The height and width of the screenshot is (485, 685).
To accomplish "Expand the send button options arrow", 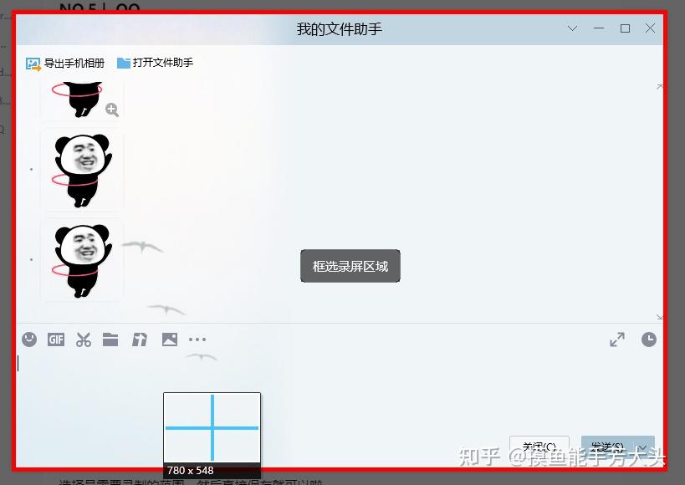I will pyautogui.click(x=644, y=447).
